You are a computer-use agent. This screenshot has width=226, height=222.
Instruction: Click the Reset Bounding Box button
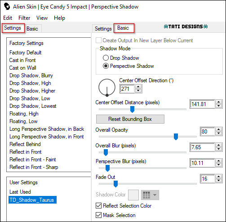click(x=130, y=119)
